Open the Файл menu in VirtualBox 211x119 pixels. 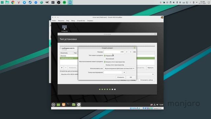pyautogui.click(x=54, y=20)
